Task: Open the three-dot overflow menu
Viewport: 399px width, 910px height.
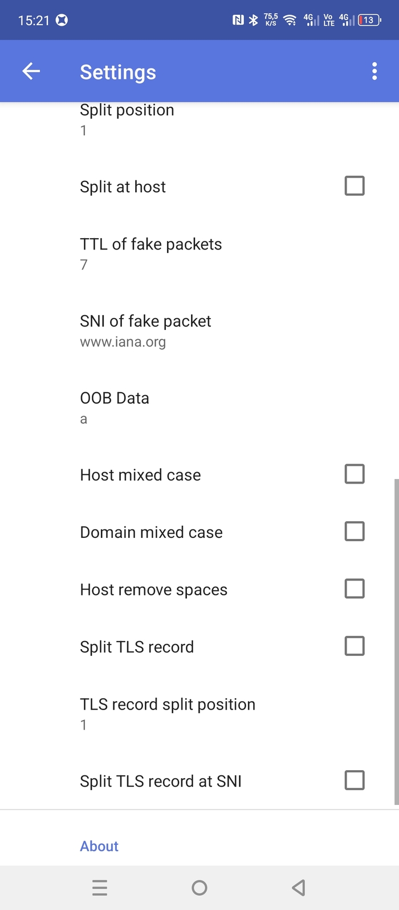Action: 374,71
